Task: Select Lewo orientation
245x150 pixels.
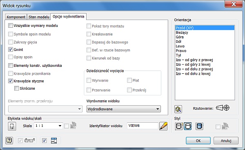Action: 205,46
